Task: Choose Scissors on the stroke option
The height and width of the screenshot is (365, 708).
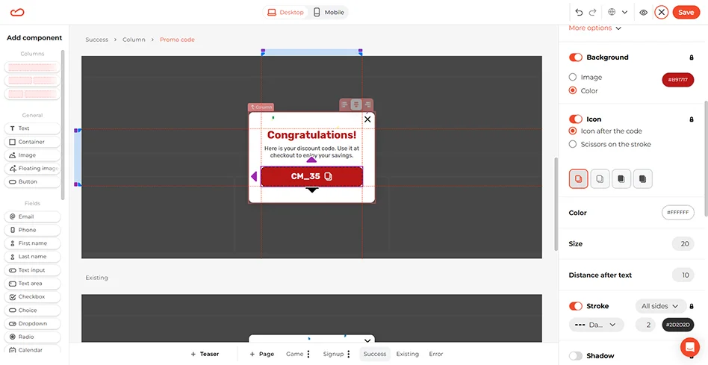Action: tap(573, 144)
